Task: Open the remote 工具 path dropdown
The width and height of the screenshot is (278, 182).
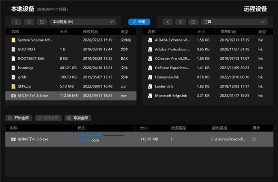Action: point(234,22)
